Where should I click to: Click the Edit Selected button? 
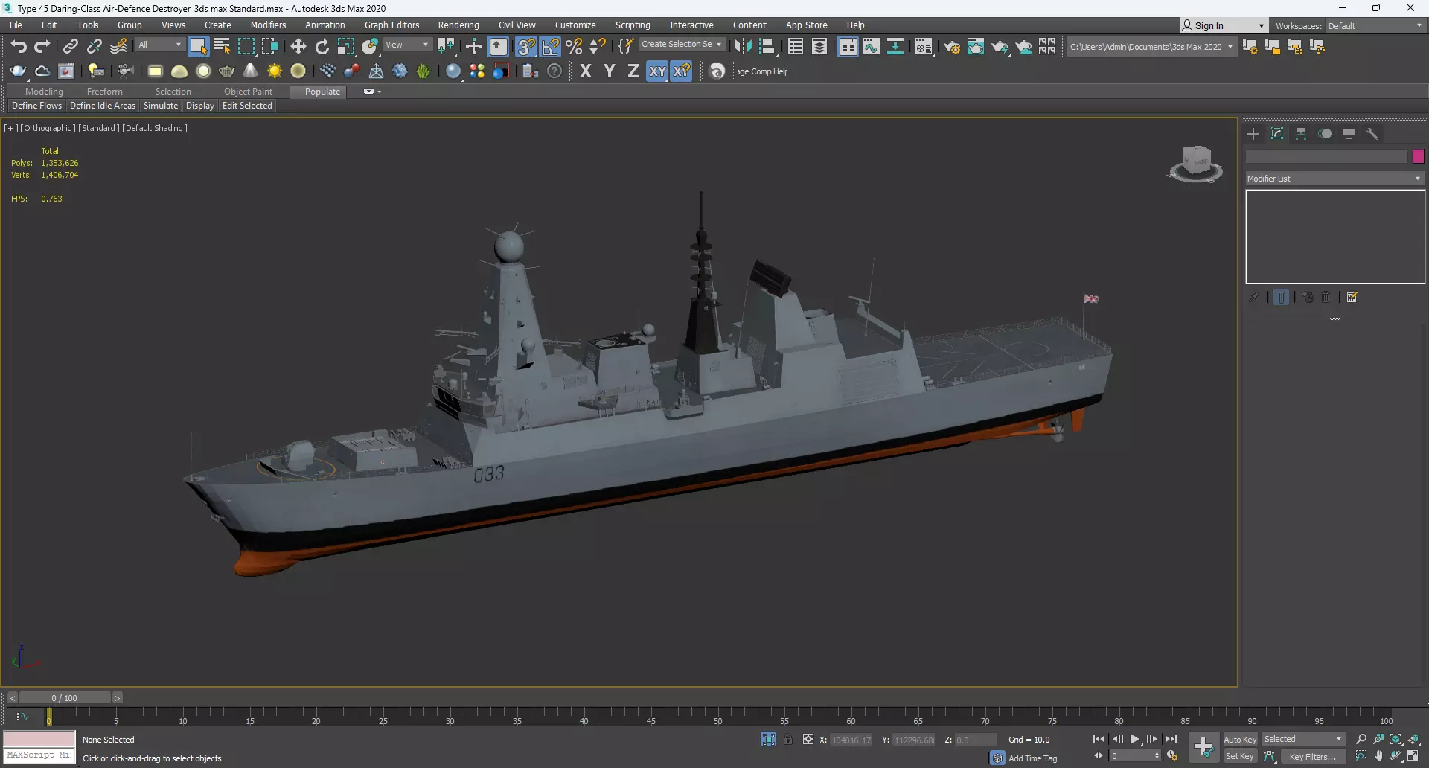click(x=247, y=106)
